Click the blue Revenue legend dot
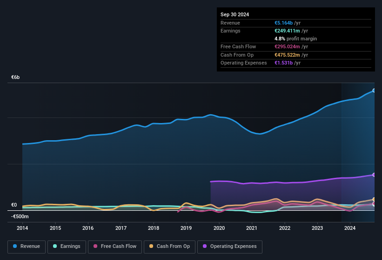This screenshot has height=260, width=382. (15, 247)
